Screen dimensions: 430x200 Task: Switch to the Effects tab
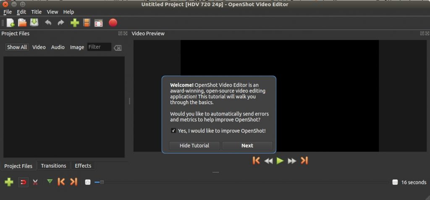(x=83, y=166)
